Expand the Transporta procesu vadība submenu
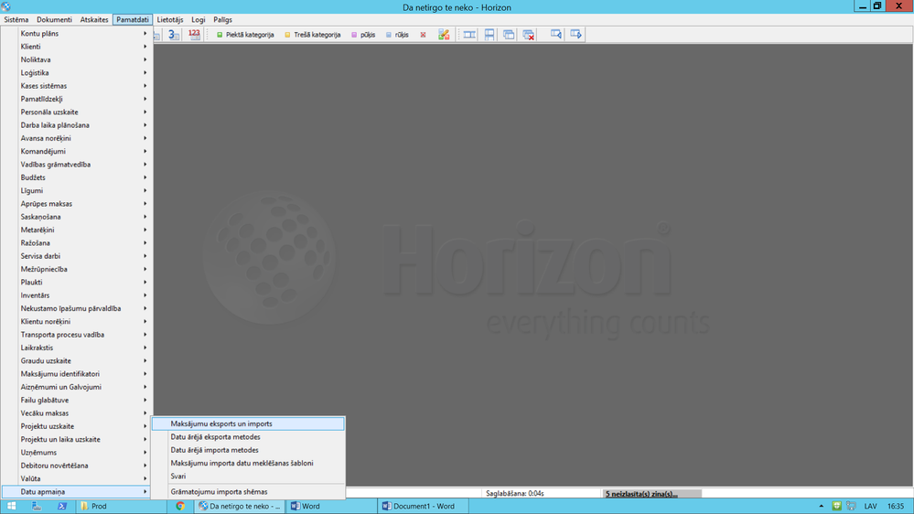 (x=76, y=335)
